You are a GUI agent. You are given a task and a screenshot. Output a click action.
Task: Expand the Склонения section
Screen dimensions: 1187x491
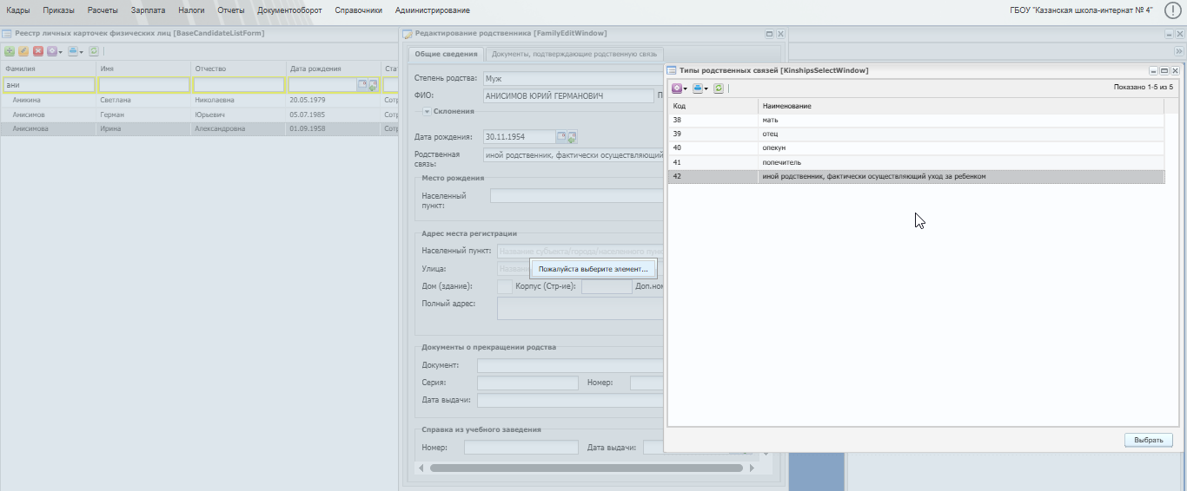coord(428,111)
